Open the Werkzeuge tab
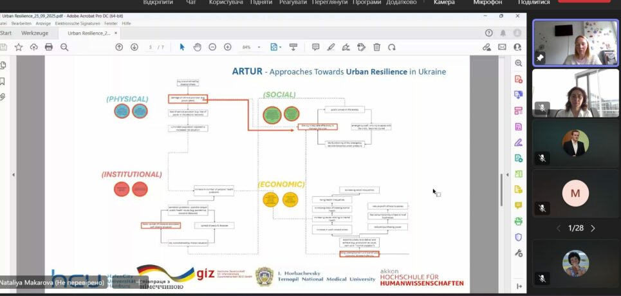Viewport: 621px width, 296px height. pyautogui.click(x=35, y=32)
